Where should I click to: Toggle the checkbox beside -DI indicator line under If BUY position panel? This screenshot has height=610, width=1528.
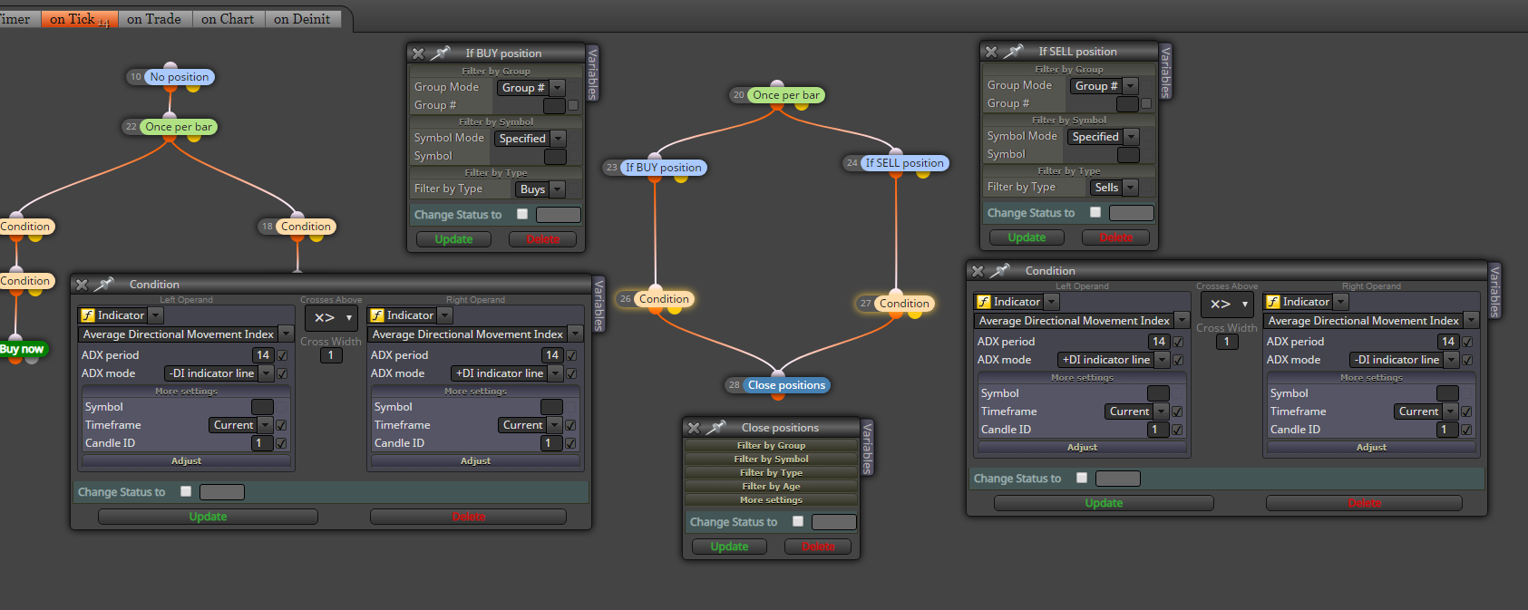click(x=282, y=373)
